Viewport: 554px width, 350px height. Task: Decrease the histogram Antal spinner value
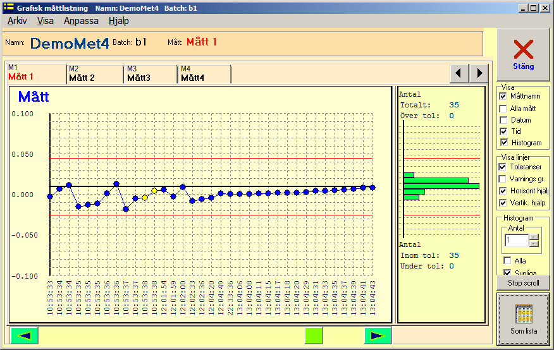point(534,243)
